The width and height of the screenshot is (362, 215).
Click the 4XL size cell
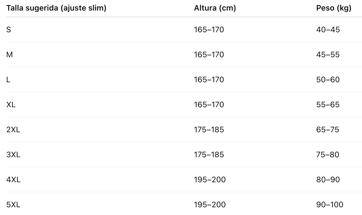13,180
